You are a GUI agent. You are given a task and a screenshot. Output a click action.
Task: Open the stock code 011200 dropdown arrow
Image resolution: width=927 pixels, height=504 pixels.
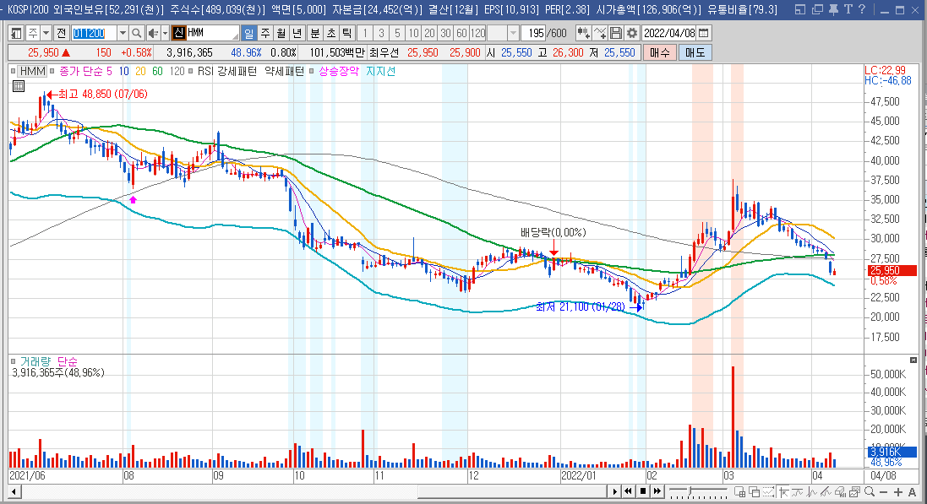tap(123, 33)
